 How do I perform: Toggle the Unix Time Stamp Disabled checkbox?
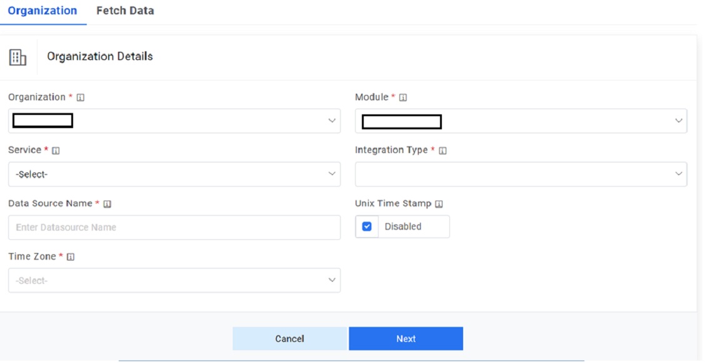click(367, 226)
